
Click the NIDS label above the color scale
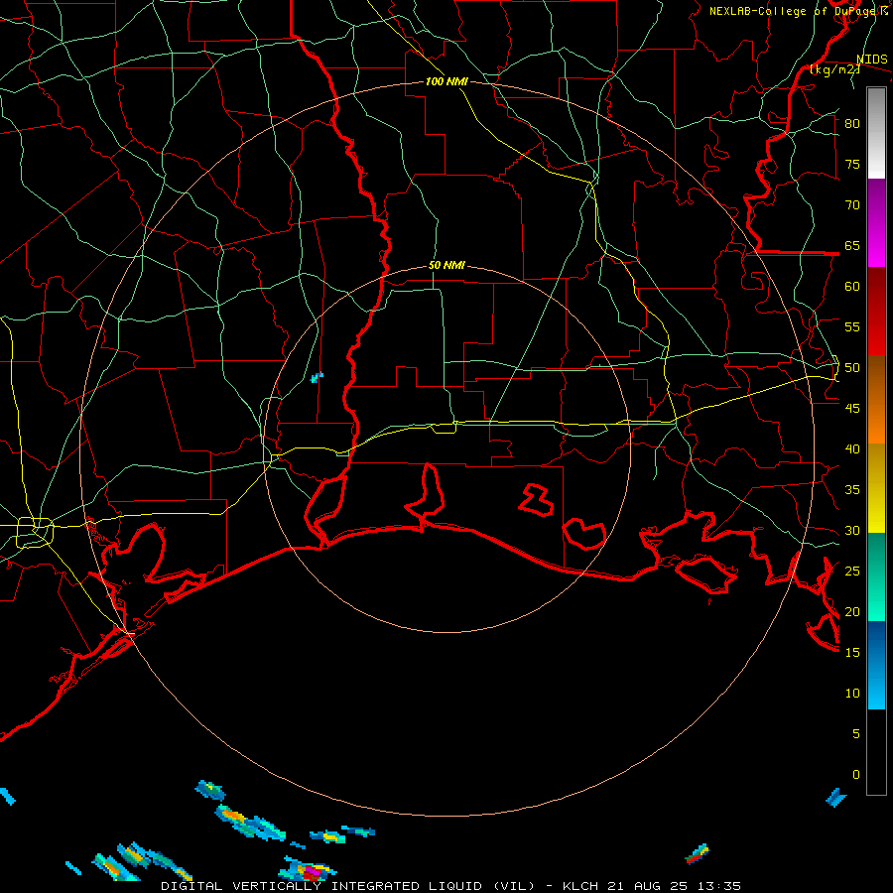(x=871, y=60)
